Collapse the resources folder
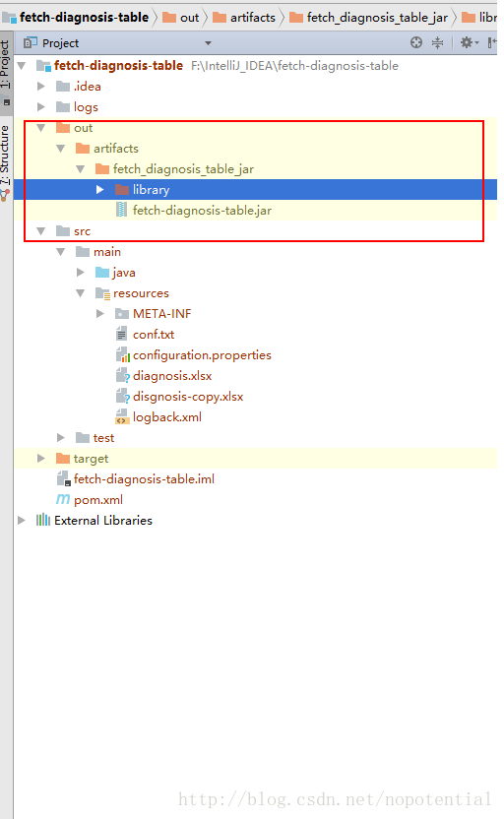Image resolution: width=504 pixels, height=819 pixels. tap(81, 293)
